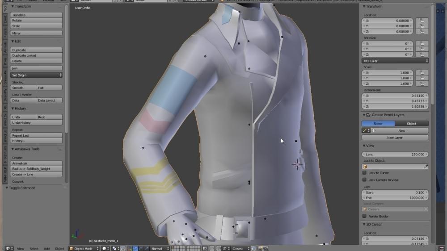Toggle the snap magnet icon
447x251 pixels.
point(219,248)
